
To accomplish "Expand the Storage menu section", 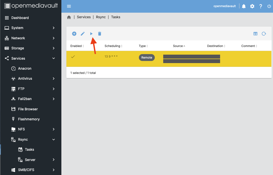I will [x=30, y=48].
